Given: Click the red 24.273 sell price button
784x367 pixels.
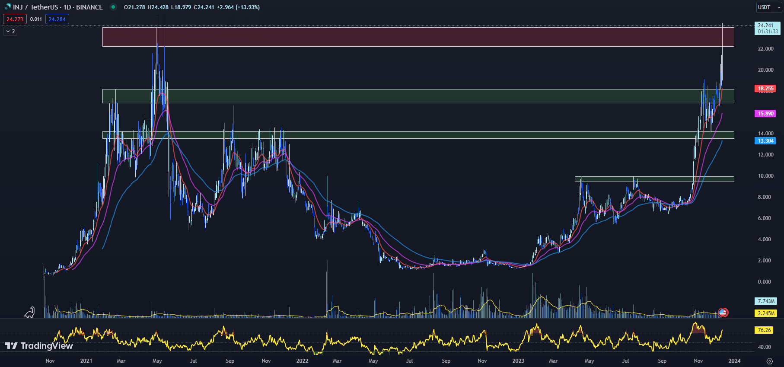Looking at the screenshot, I should (x=15, y=19).
